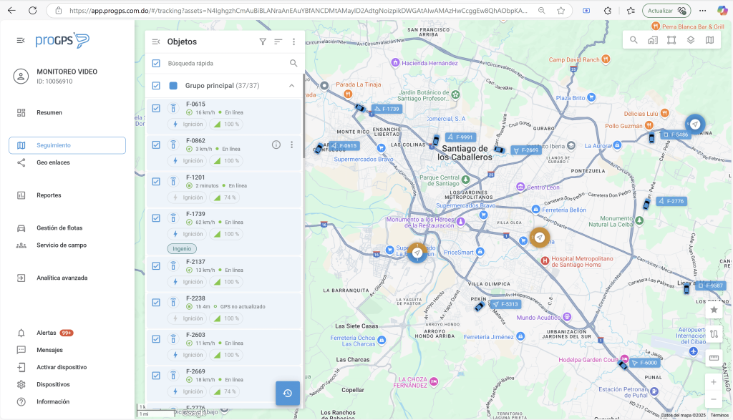Click the quick search magnifier icon
Screen dimensions: 733x420
[x=293, y=63]
